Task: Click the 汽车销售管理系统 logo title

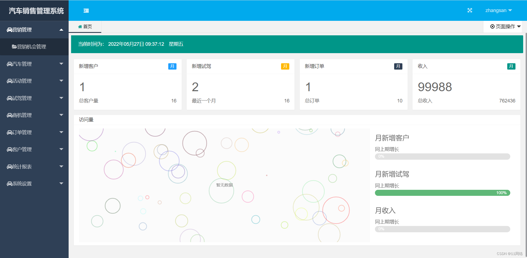Action: point(36,11)
